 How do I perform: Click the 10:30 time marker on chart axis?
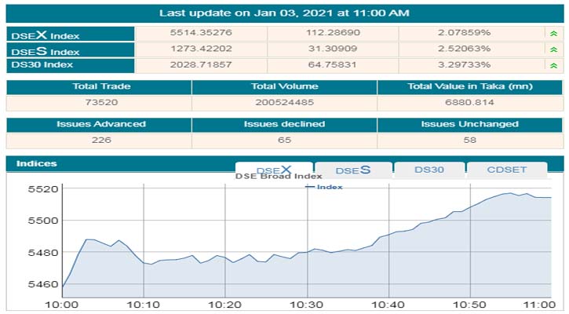pyautogui.click(x=306, y=304)
